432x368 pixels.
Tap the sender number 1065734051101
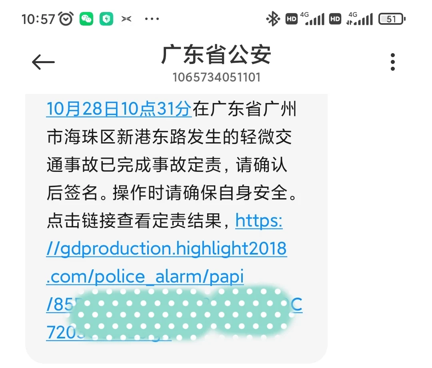pos(216,78)
